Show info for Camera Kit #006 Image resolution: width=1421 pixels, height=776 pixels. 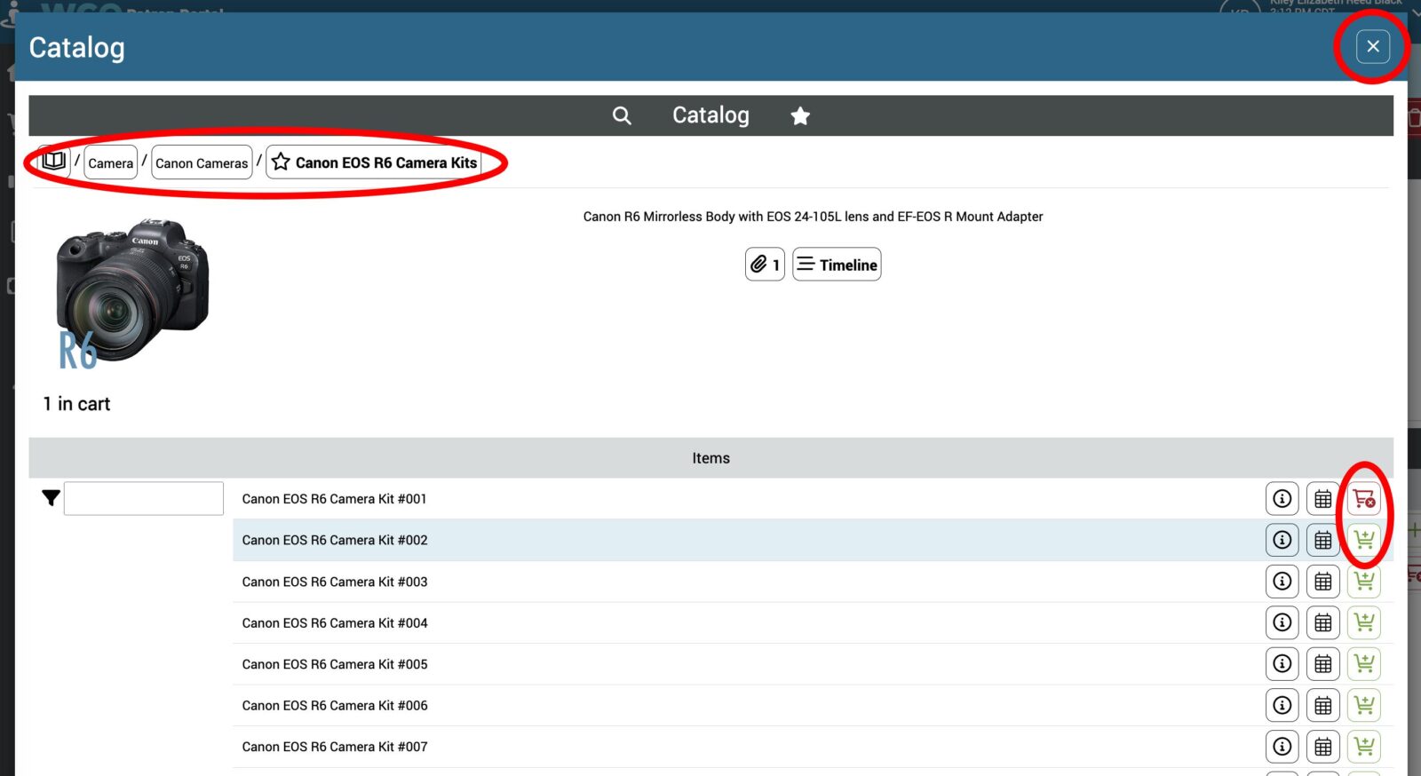click(1282, 705)
